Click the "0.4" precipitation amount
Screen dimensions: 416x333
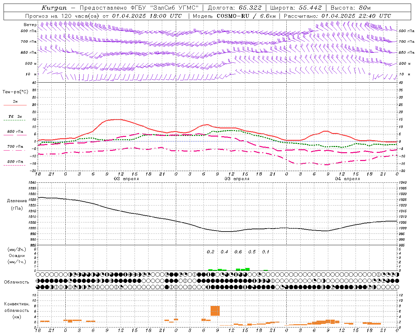pos(224,252)
